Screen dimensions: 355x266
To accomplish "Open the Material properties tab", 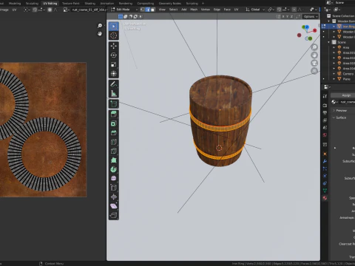I will (x=325, y=198).
